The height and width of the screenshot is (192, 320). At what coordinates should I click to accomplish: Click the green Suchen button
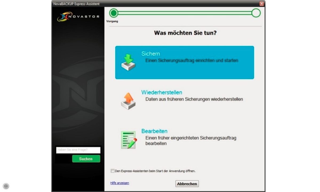pos(86,159)
